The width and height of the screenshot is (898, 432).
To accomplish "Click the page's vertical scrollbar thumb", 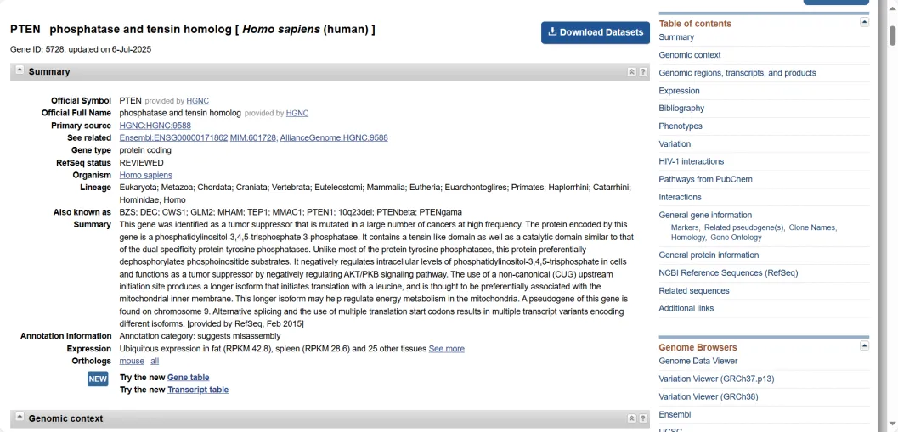I will (892, 36).
